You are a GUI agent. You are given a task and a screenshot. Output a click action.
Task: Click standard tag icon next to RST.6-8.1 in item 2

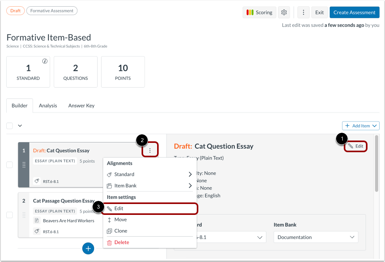pos(37,231)
